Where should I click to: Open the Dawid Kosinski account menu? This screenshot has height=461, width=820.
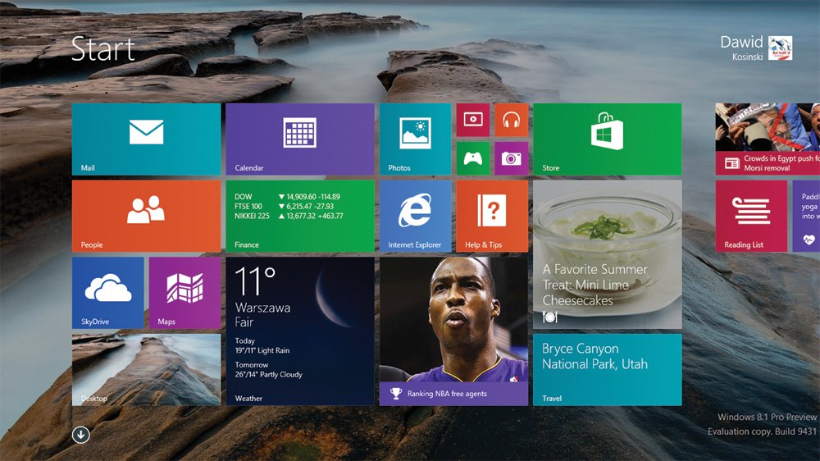click(x=756, y=48)
